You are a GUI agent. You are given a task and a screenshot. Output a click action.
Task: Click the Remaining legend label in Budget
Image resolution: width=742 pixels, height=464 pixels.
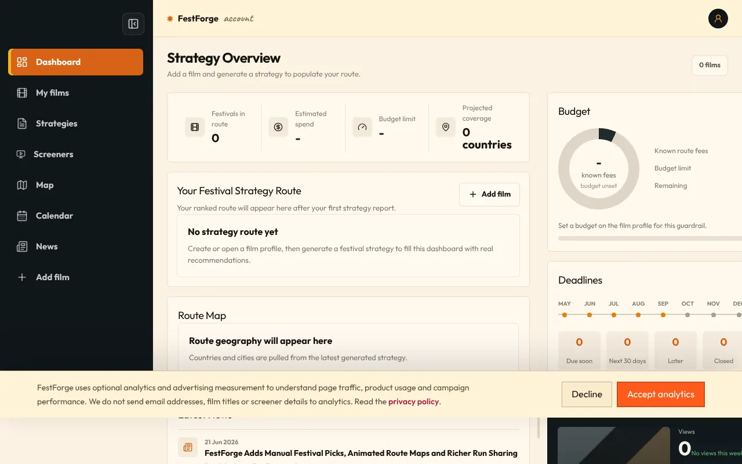[671, 186]
